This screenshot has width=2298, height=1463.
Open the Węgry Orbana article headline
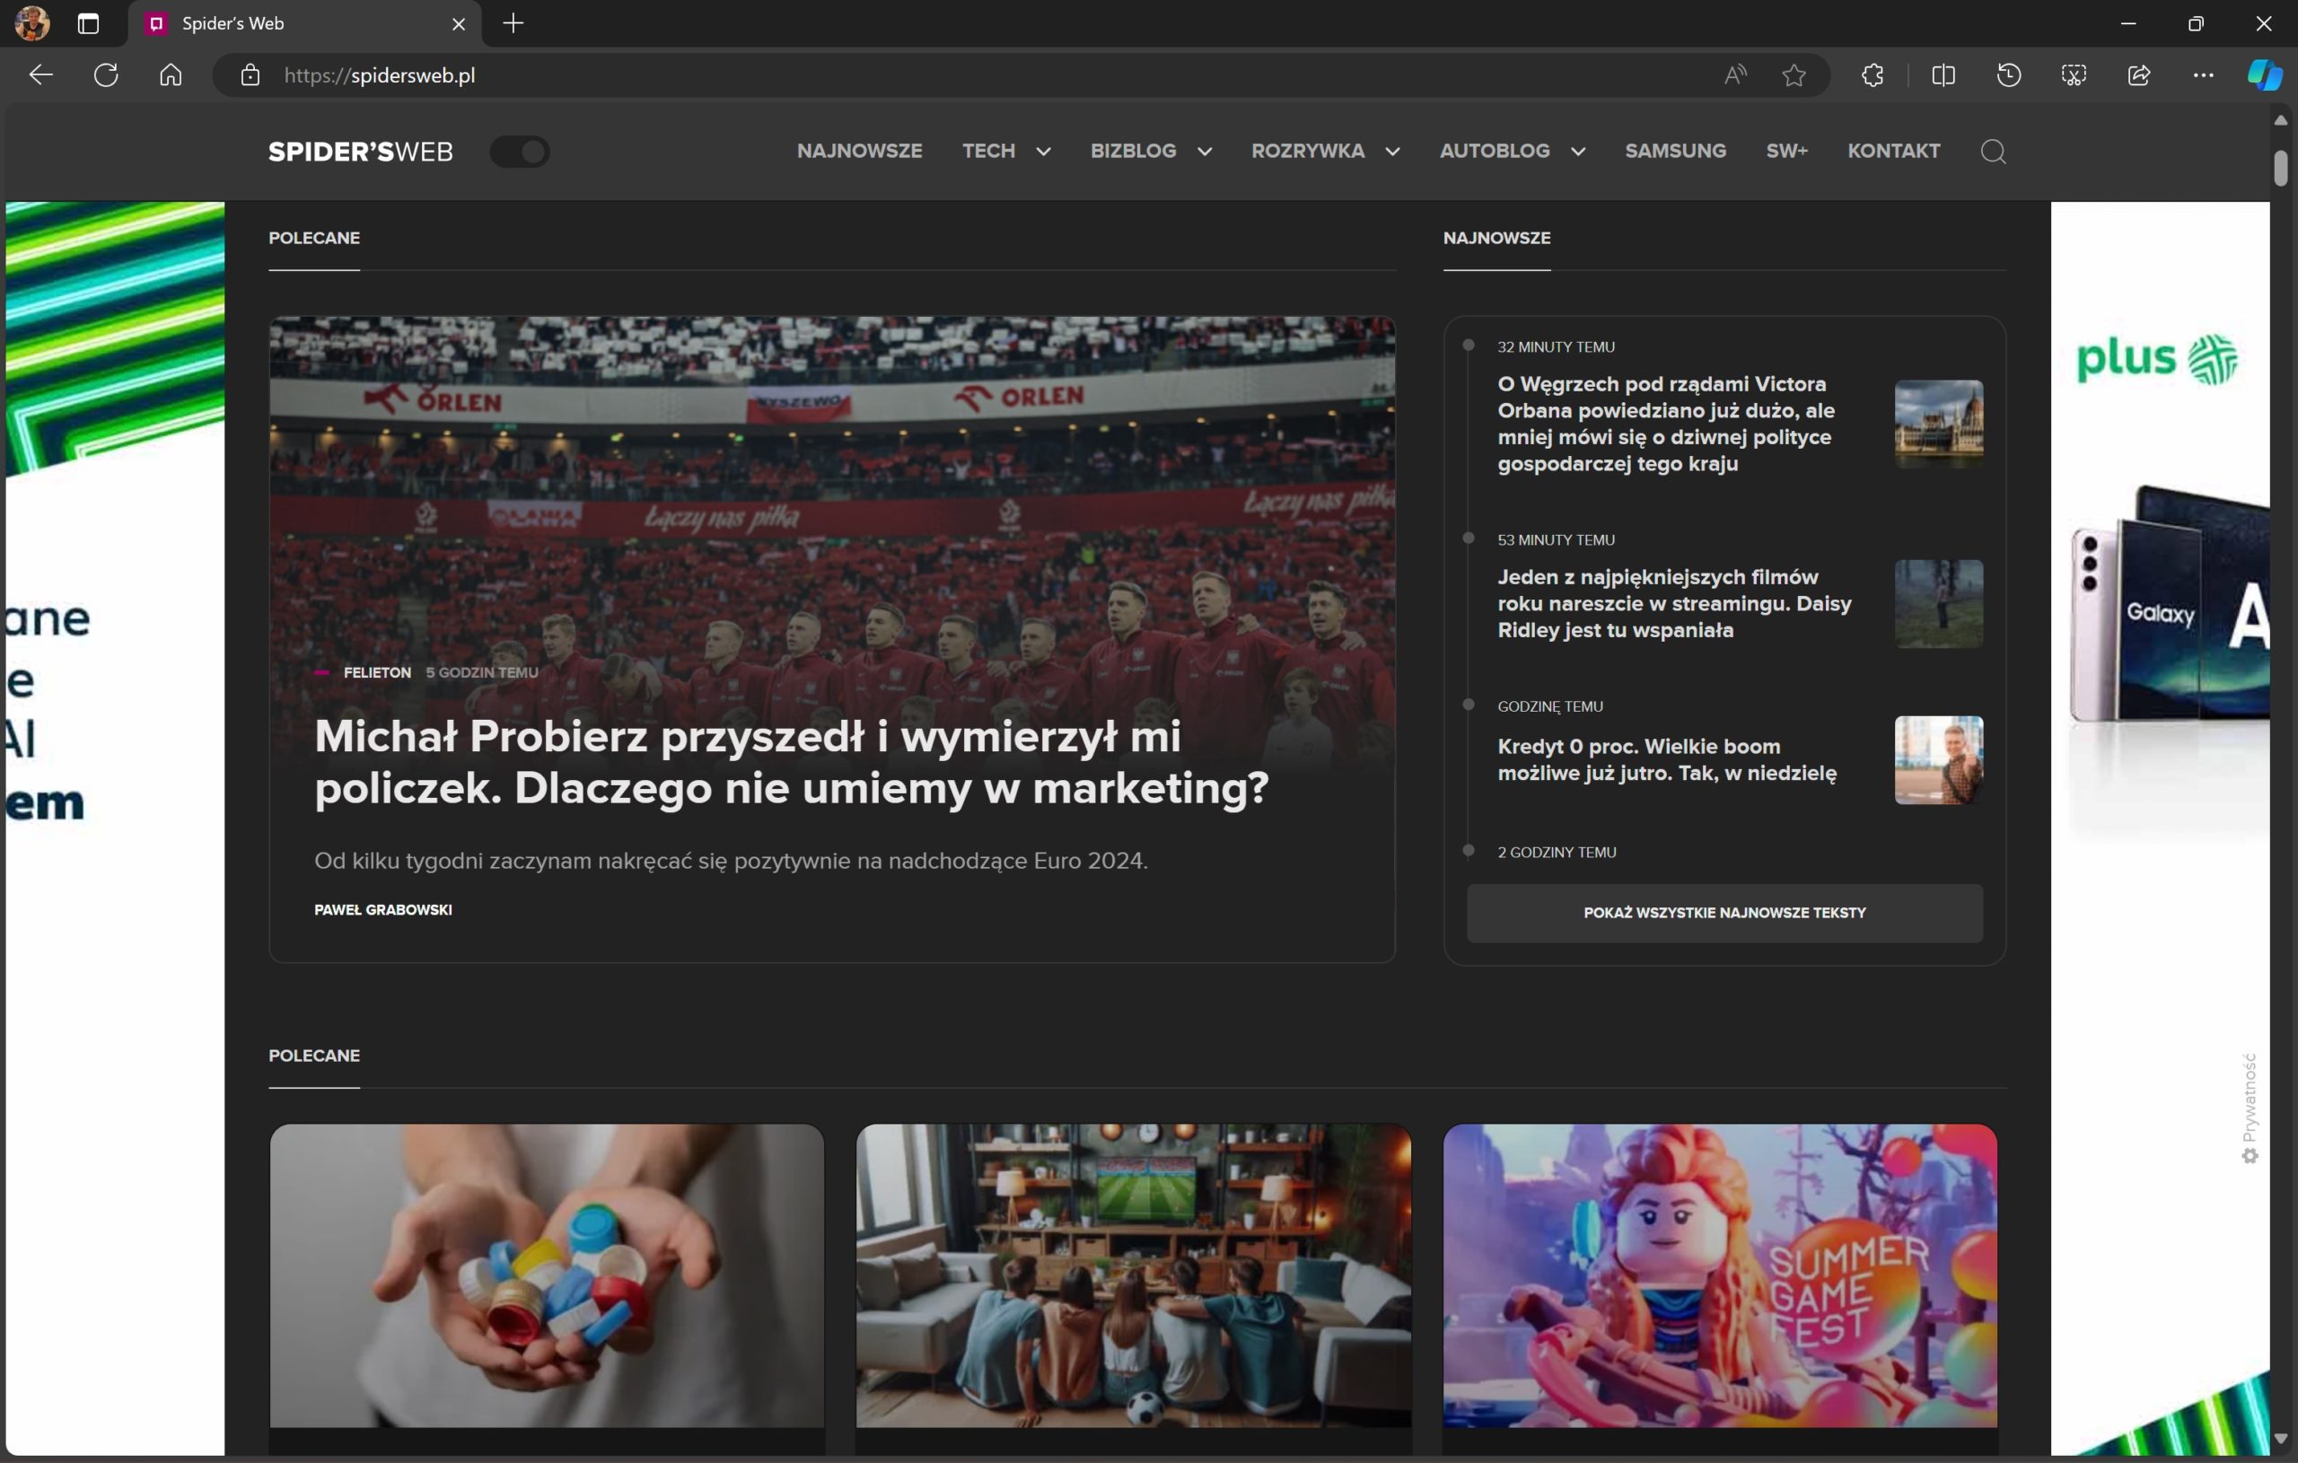[x=1665, y=424]
